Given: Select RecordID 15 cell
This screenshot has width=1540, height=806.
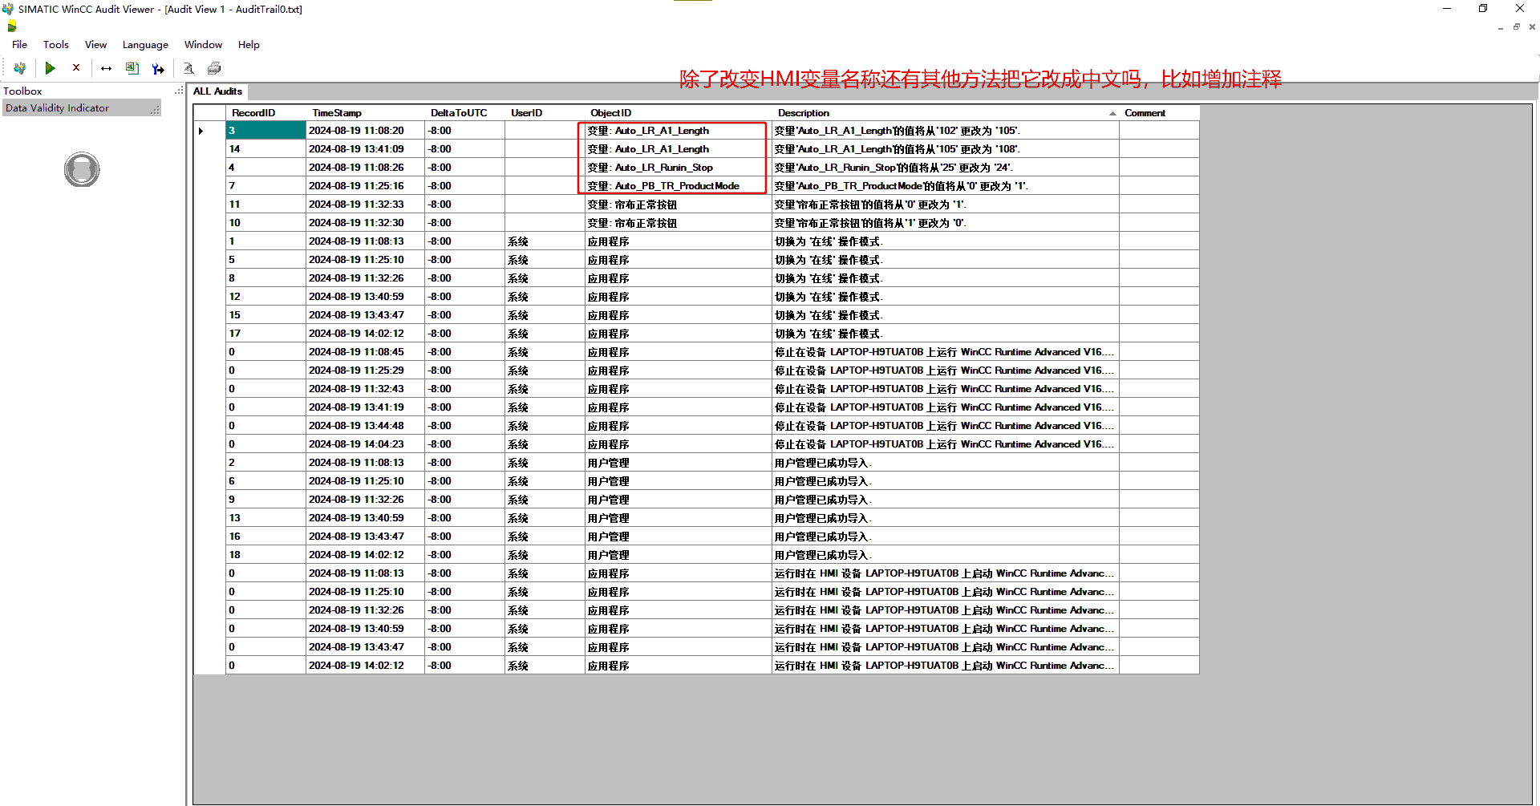Looking at the screenshot, I should pyautogui.click(x=265, y=315).
